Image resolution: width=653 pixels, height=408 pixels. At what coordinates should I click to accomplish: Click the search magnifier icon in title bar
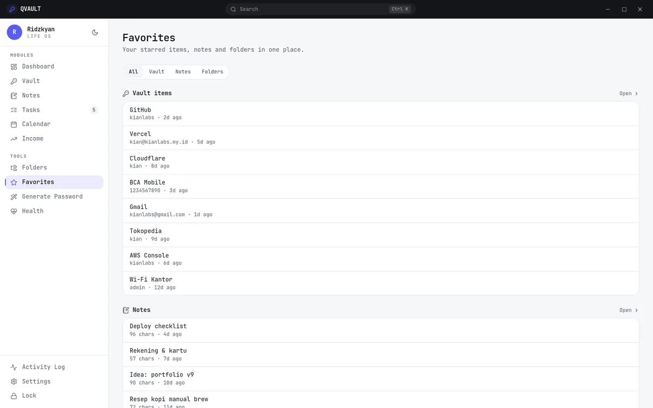[233, 9]
